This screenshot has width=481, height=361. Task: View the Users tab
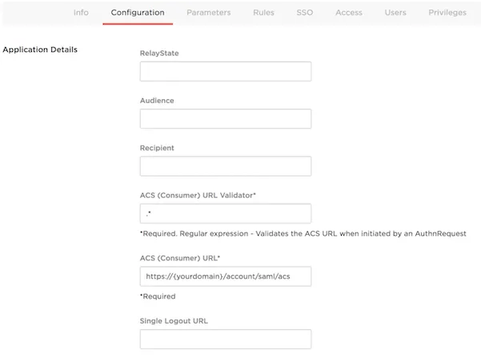(x=395, y=13)
